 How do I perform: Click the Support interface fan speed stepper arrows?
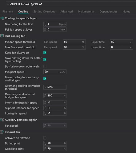45,108
